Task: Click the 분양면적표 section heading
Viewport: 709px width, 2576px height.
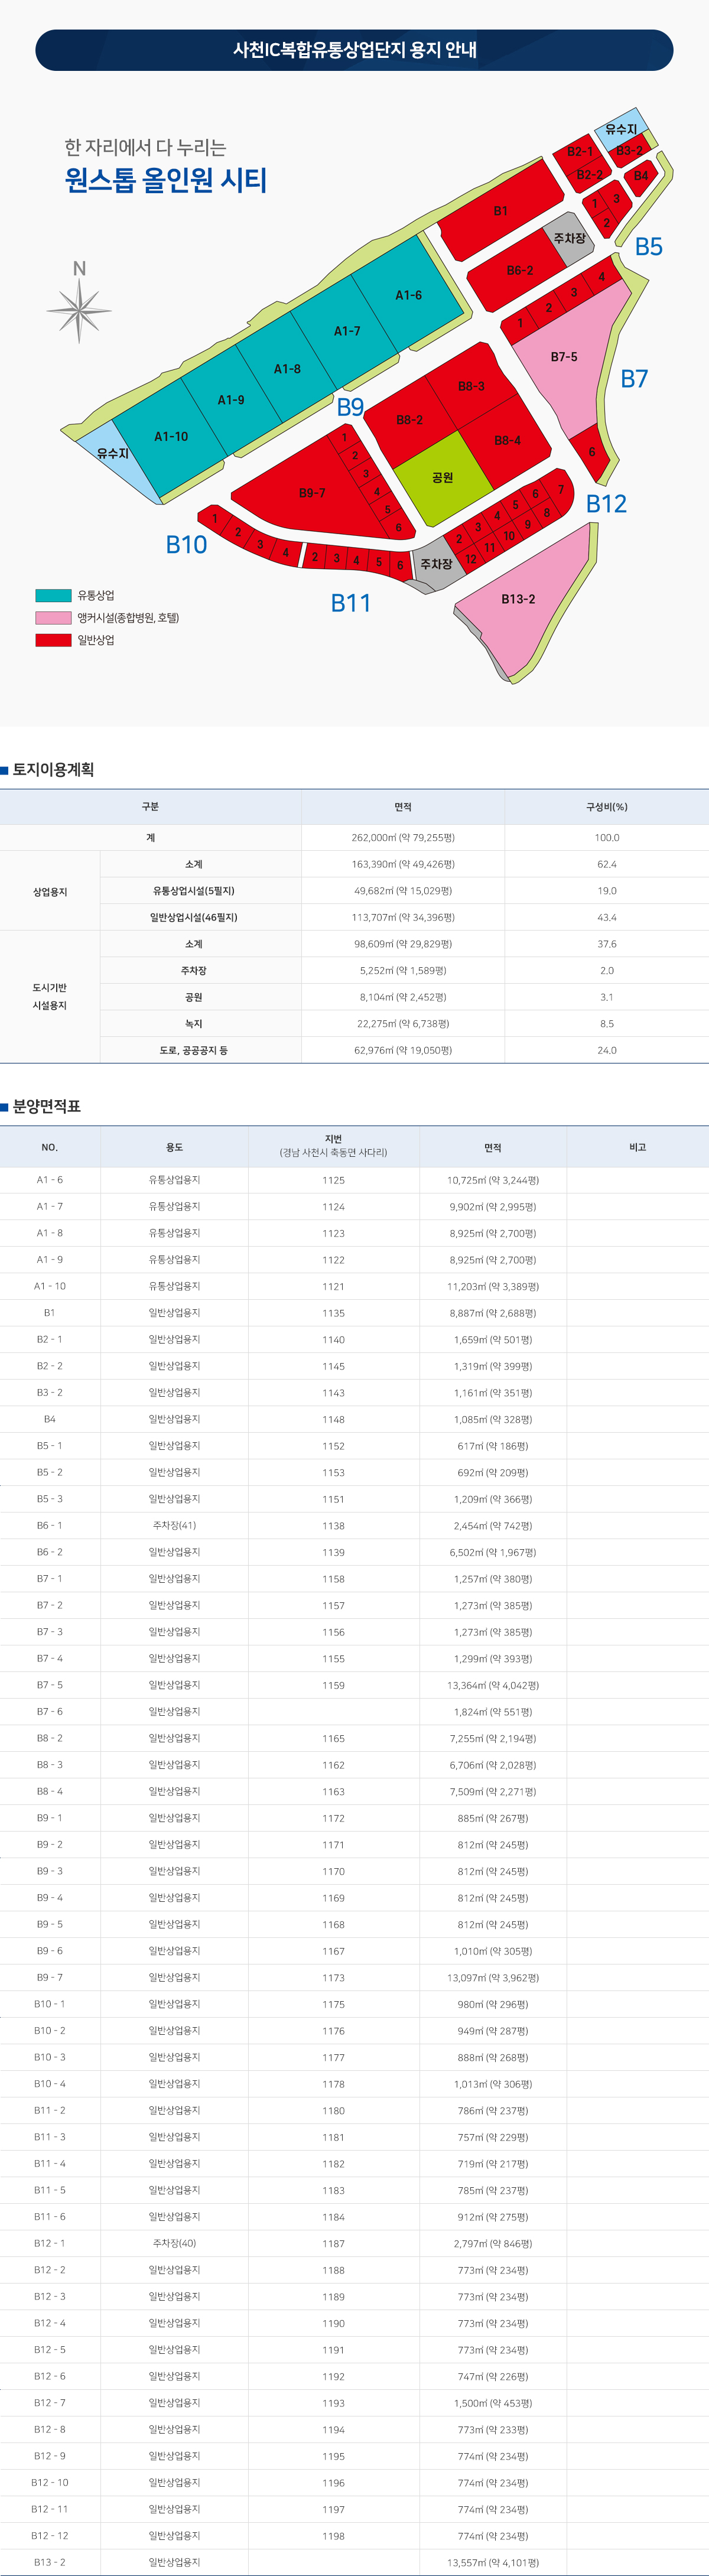Action: pos(47,1106)
